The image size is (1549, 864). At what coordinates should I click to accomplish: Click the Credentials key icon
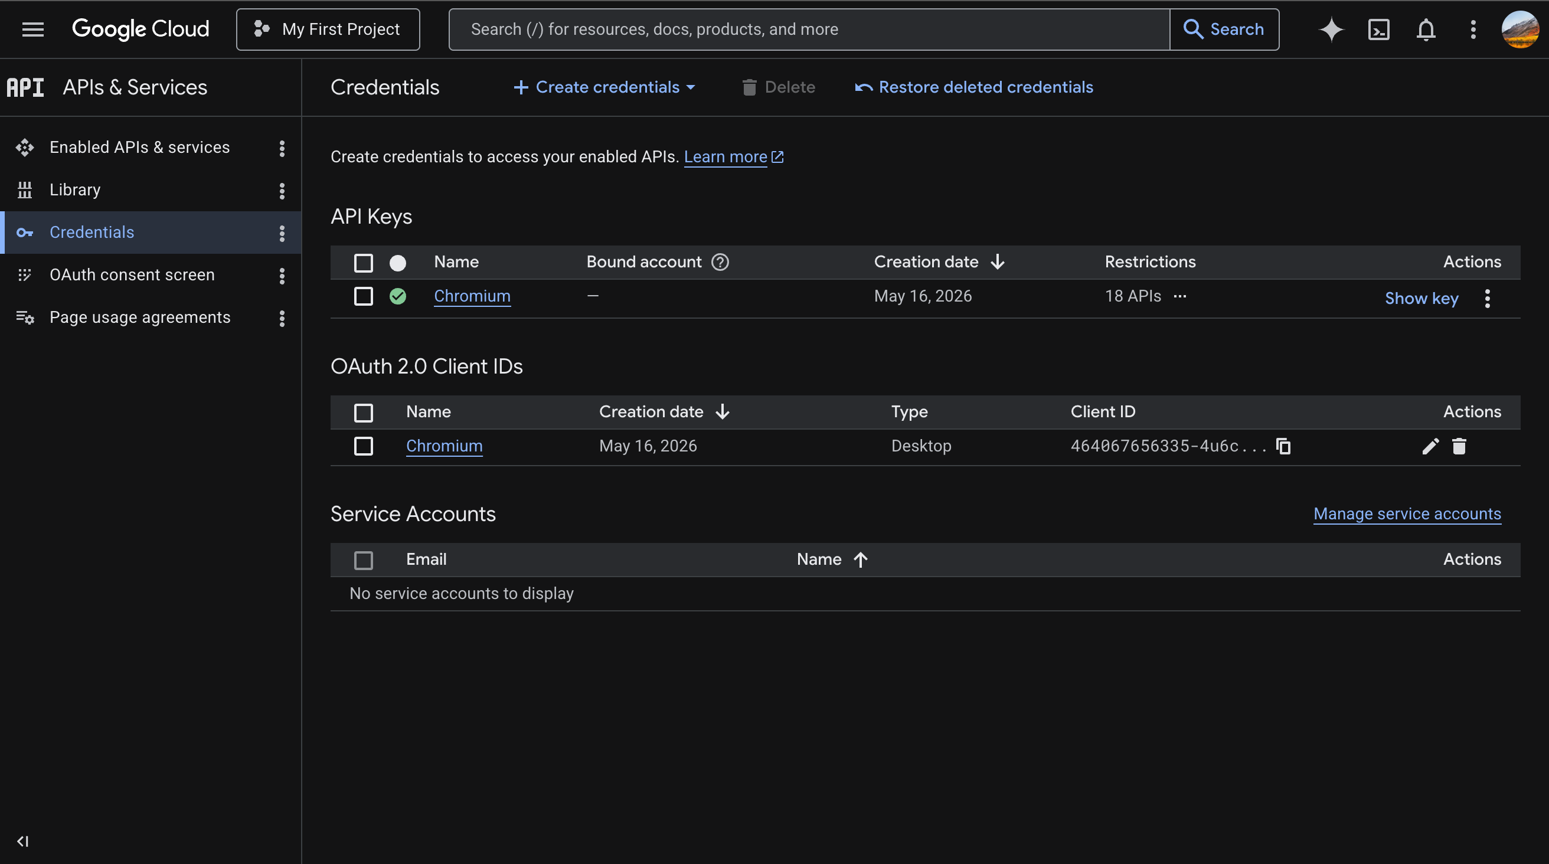tap(25, 233)
